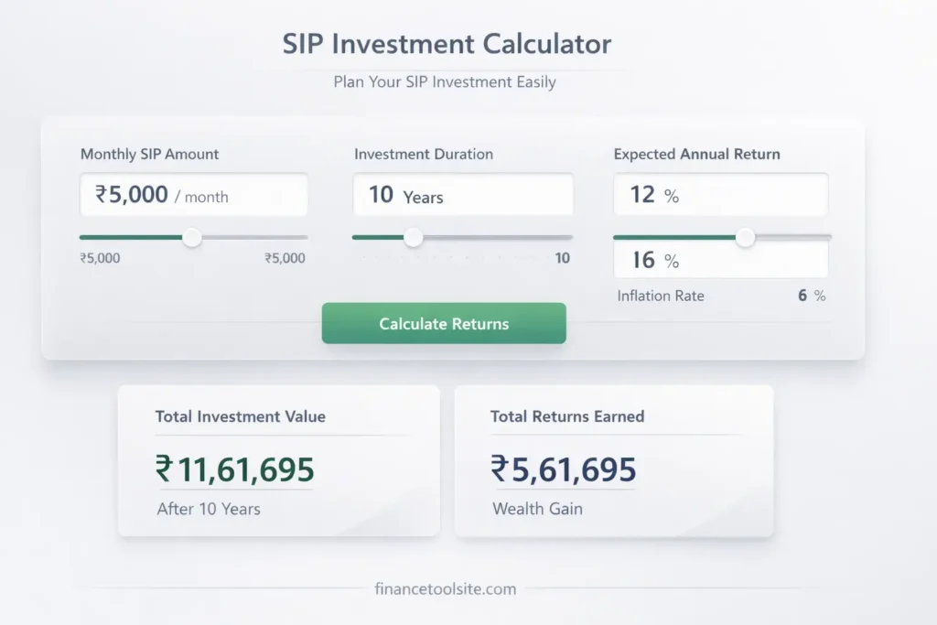Viewport: 937px width, 625px height.
Task: Select the Total Returns Earned card
Action: (x=613, y=460)
